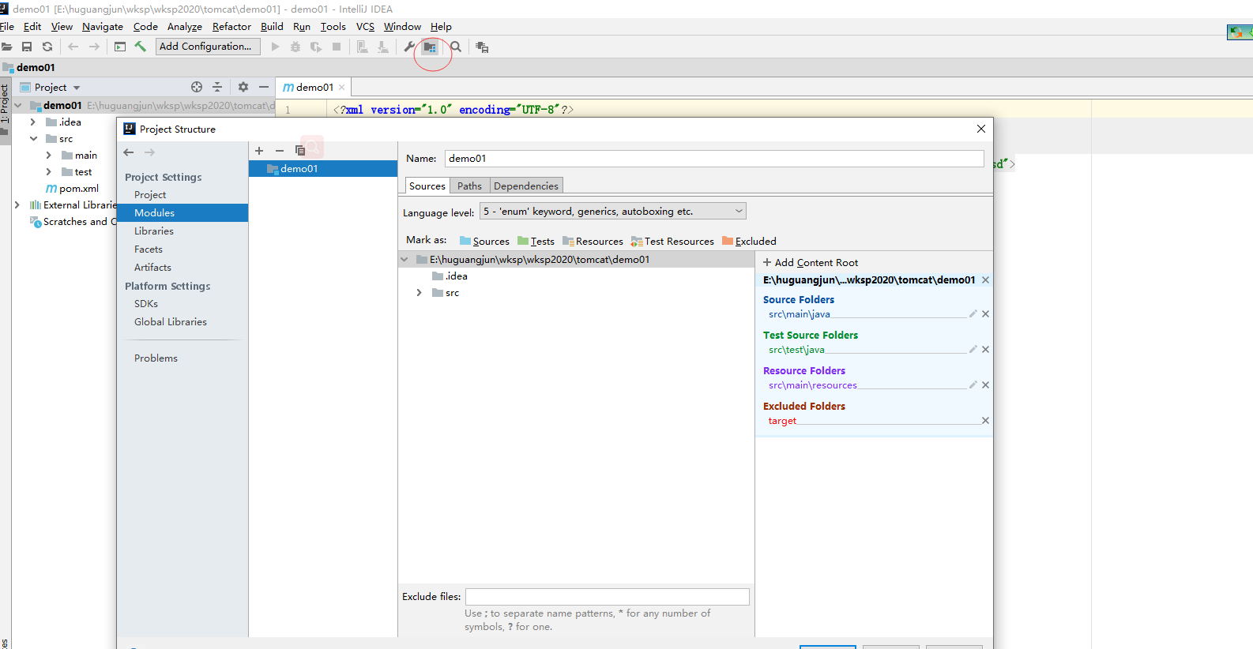Click Add Content Root
This screenshot has width=1253, height=649.
click(x=811, y=263)
